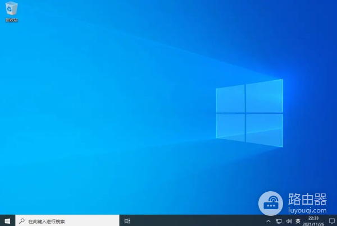The height and width of the screenshot is (226, 337).
Task: Click the search magnifier icon
Action: tap(22, 221)
